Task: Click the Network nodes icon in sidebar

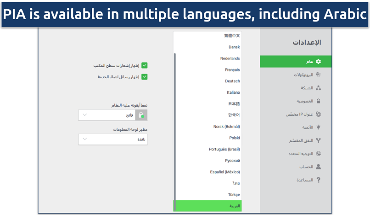Action: tap(319, 88)
